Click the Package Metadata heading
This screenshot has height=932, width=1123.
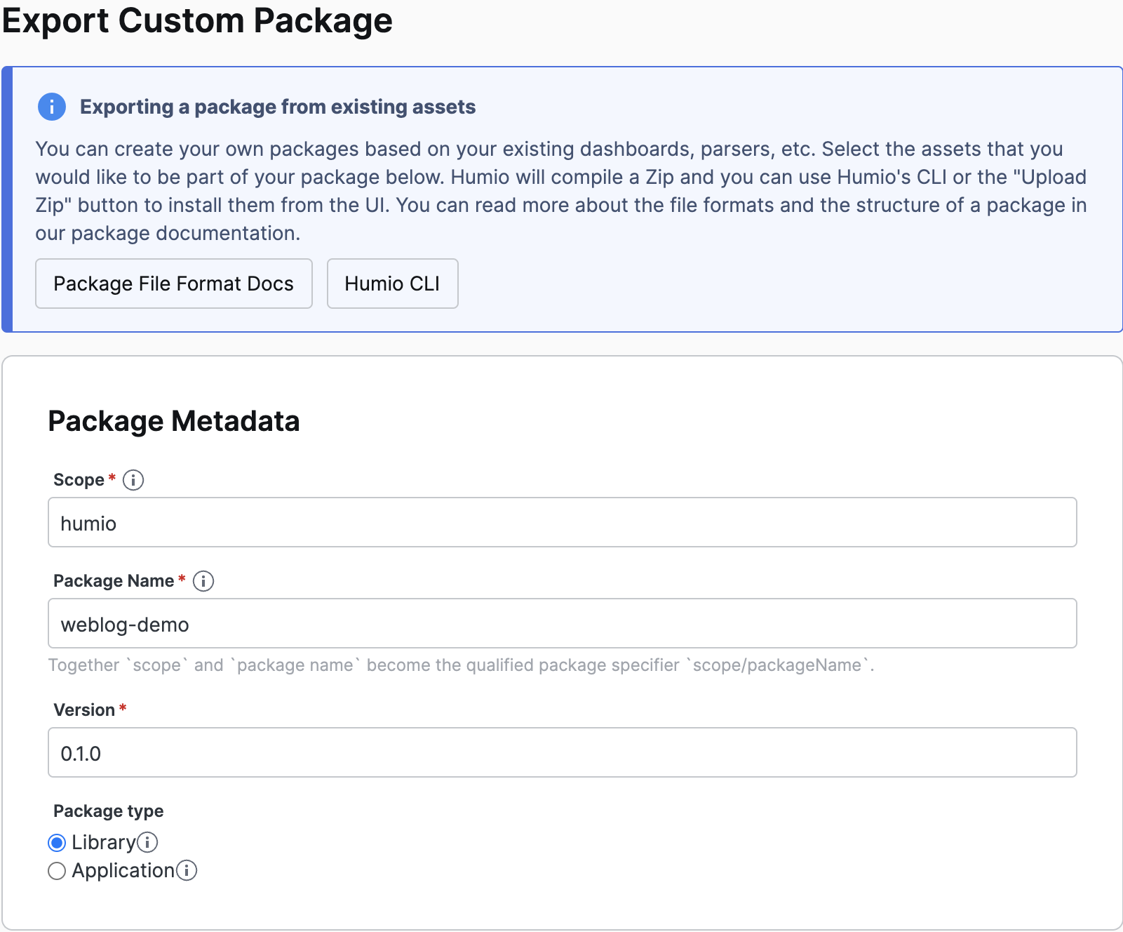(174, 421)
